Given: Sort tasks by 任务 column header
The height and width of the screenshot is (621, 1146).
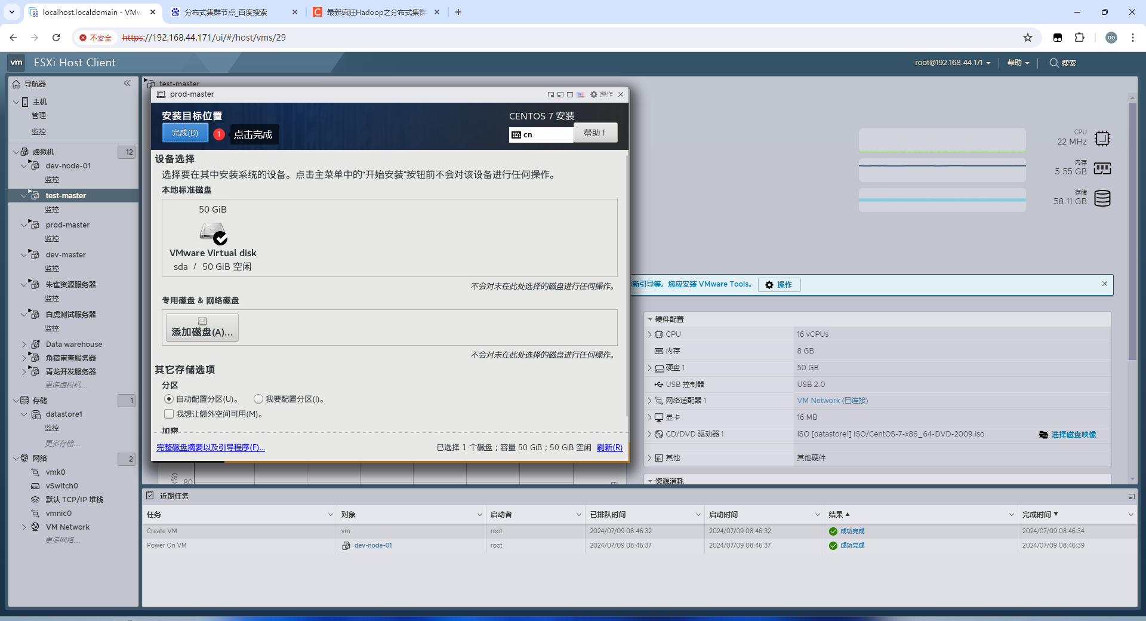Looking at the screenshot, I should point(154,515).
